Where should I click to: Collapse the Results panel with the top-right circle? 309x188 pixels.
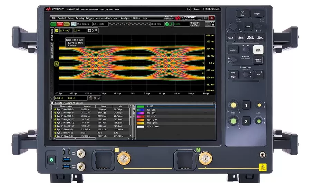pyautogui.click(x=214, y=103)
